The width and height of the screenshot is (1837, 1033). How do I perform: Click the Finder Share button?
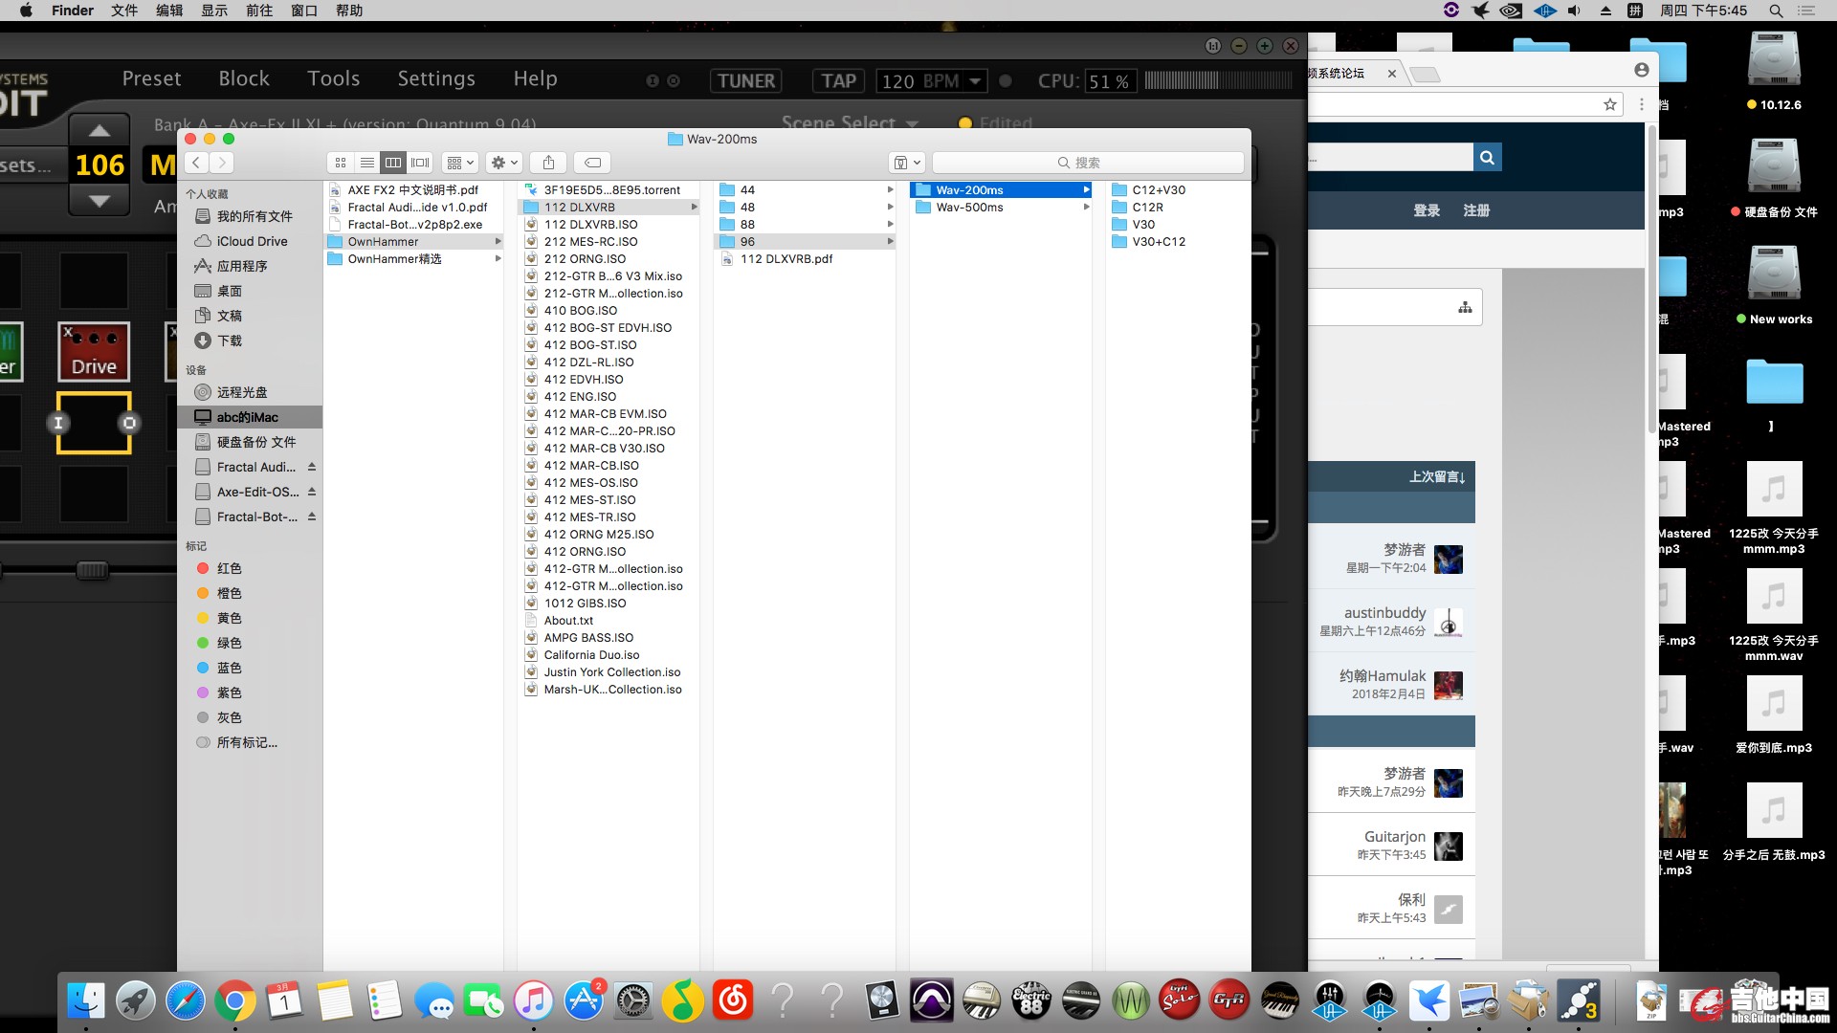pos(548,163)
